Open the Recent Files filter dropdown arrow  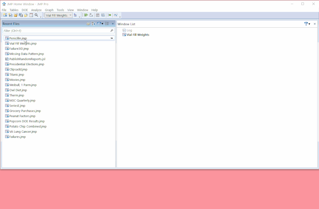[x=102, y=24]
